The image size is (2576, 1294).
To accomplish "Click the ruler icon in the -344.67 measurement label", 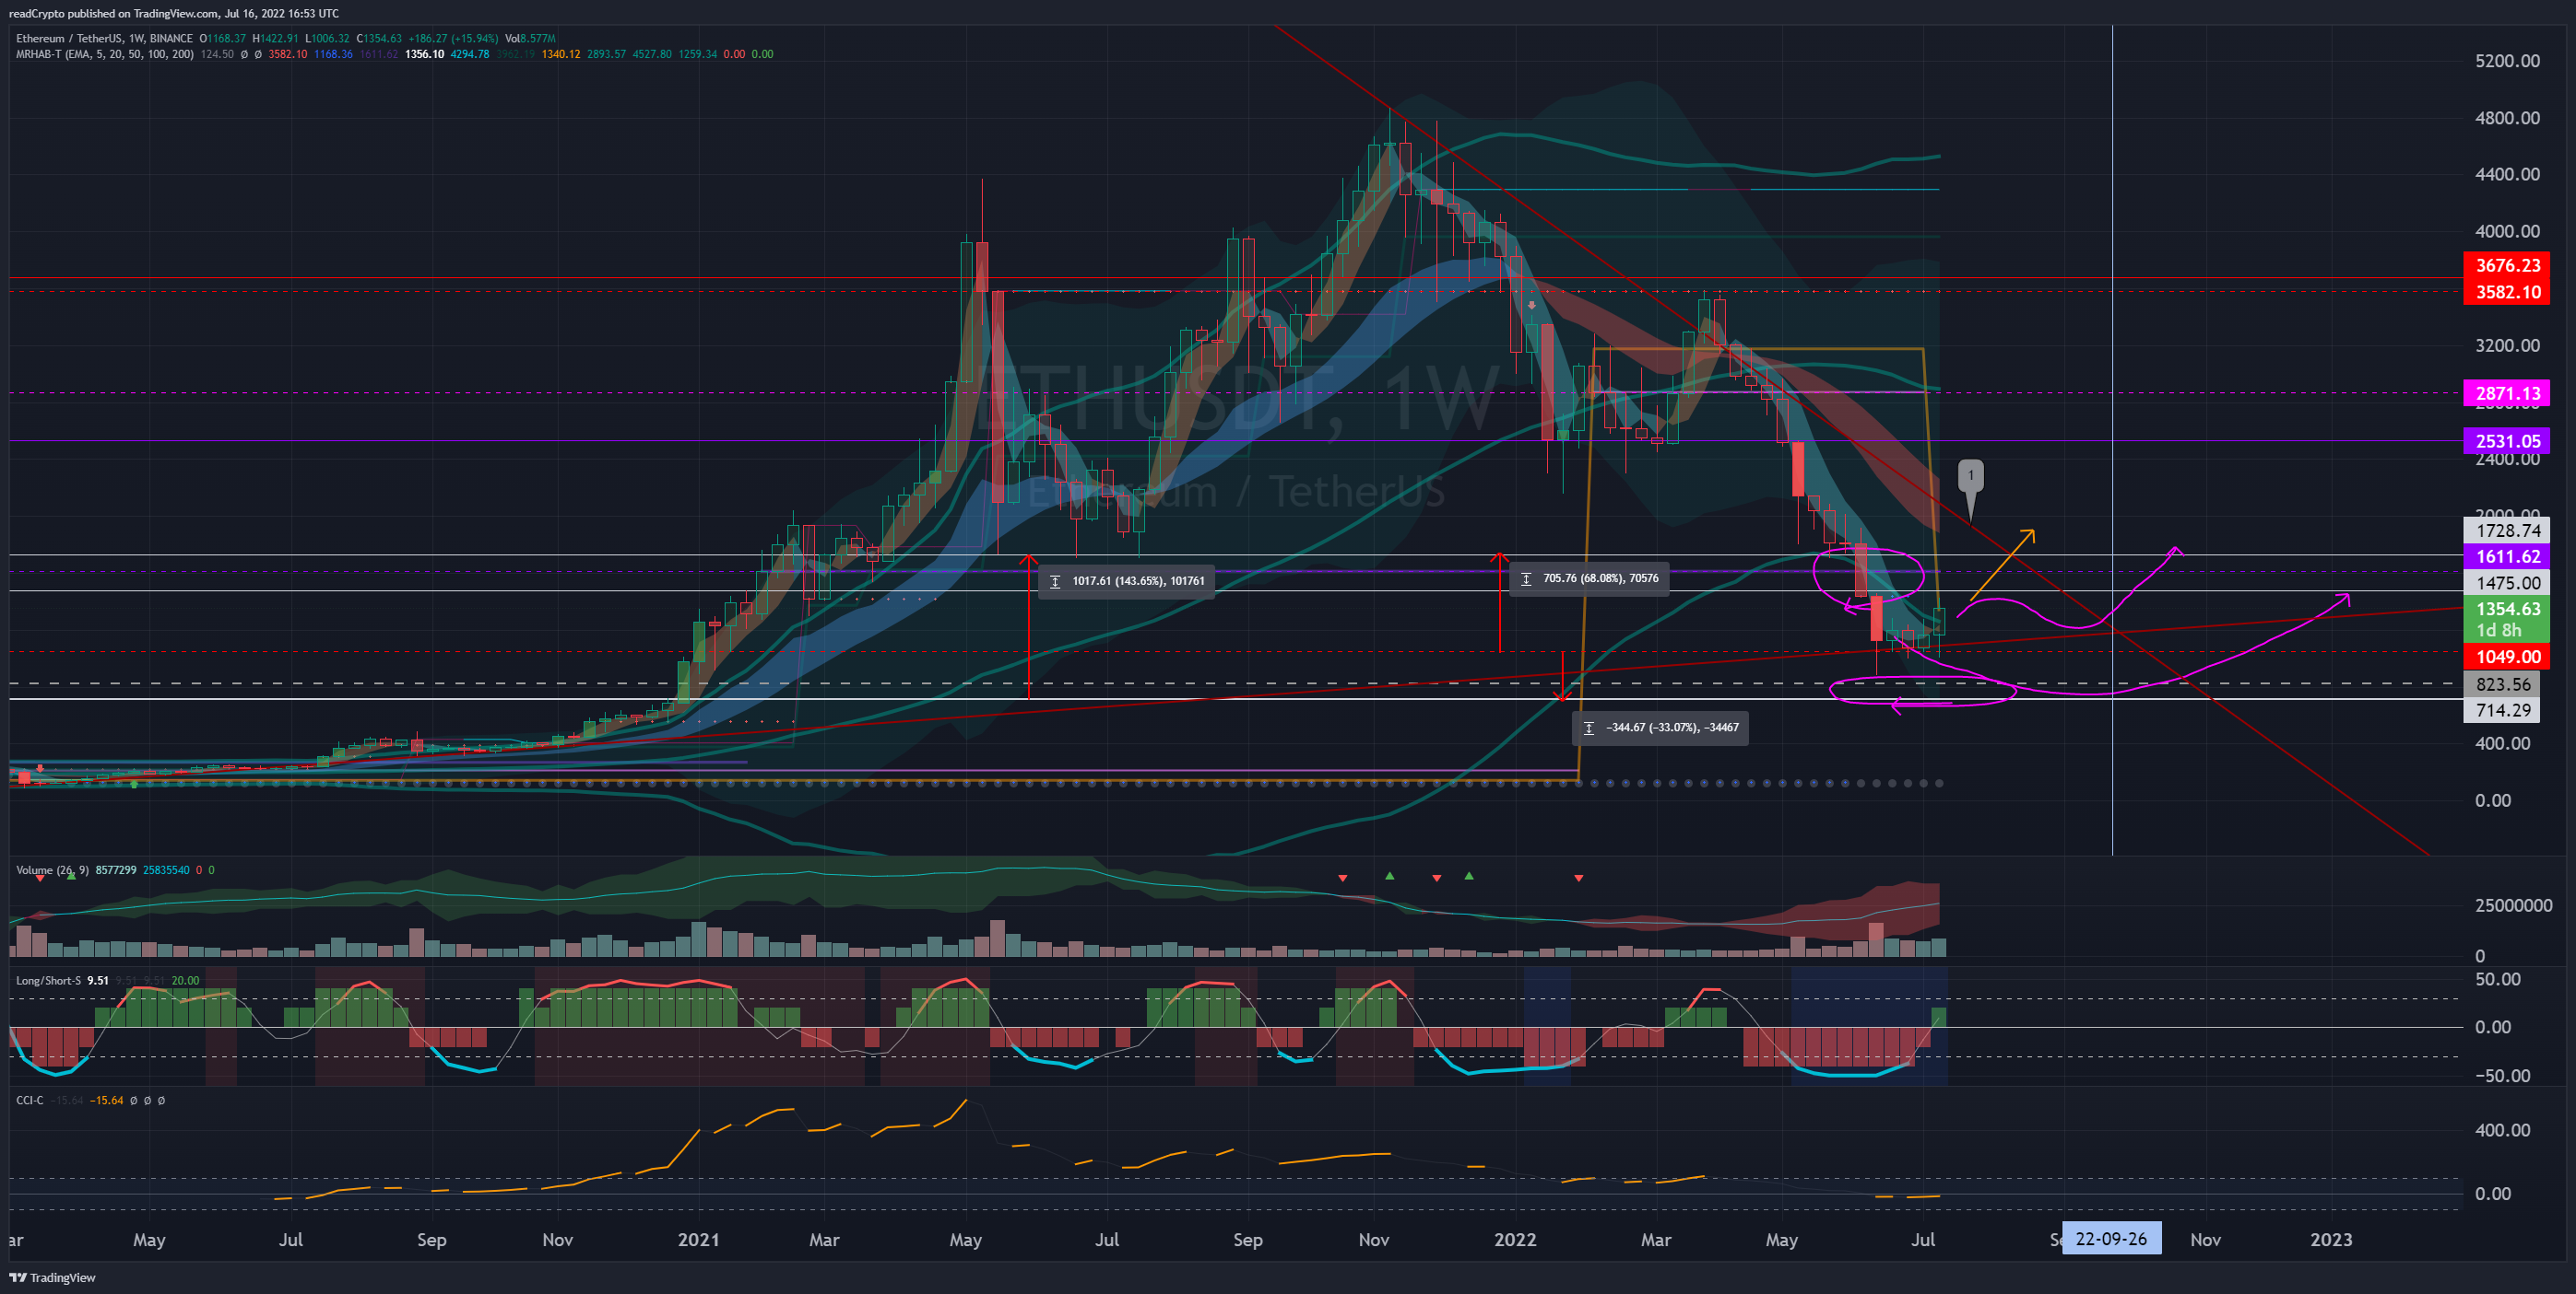I will point(1589,729).
